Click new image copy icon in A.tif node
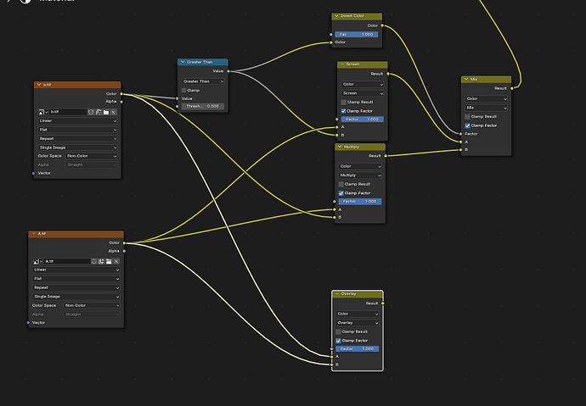Screen dimensions: 586x406 [x=101, y=261]
